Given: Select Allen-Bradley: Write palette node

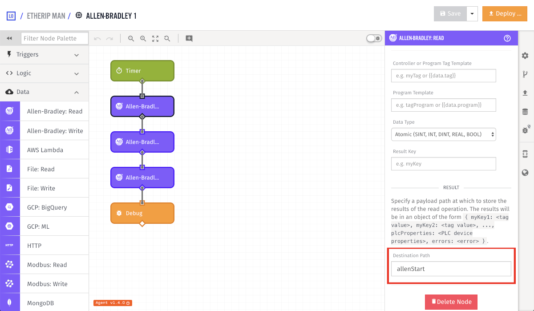Looking at the screenshot, I should [44, 130].
